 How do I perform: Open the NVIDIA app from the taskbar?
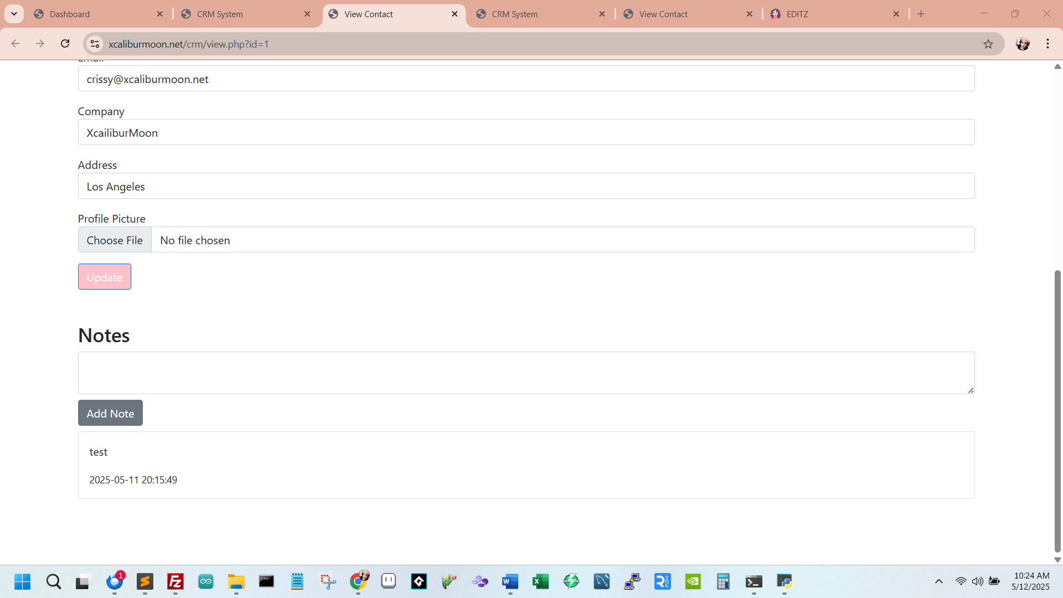pos(693,581)
